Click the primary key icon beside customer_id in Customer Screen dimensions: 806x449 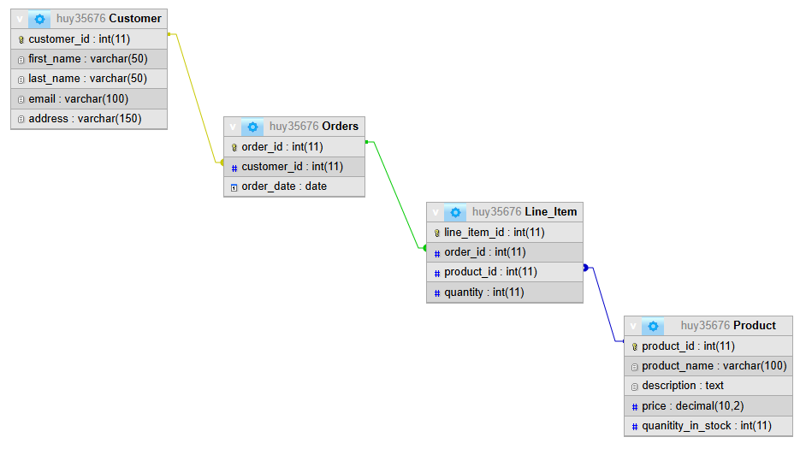point(21,39)
